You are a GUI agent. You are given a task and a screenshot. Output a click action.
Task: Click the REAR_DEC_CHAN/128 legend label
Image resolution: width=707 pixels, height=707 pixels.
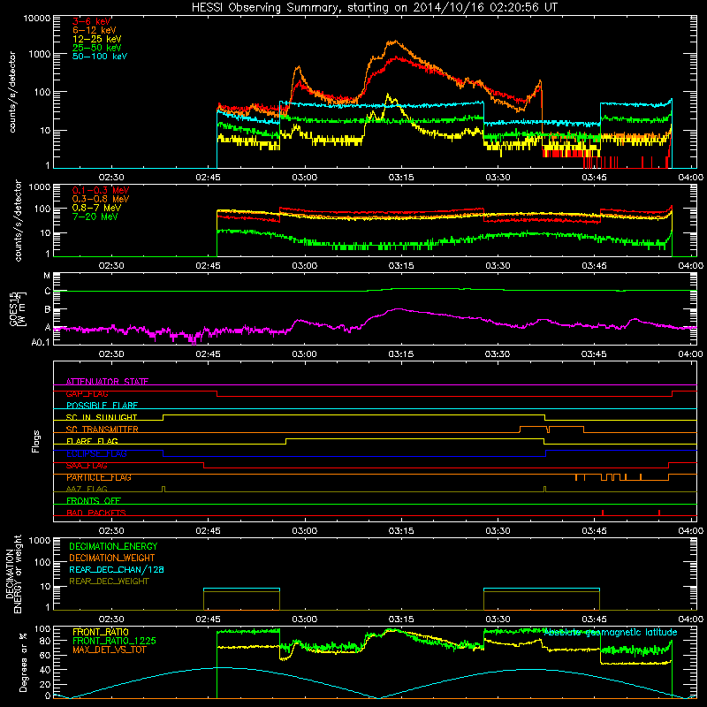[117, 569]
